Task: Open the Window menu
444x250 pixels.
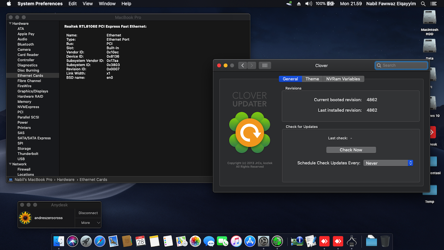Action: pyautogui.click(x=107, y=4)
